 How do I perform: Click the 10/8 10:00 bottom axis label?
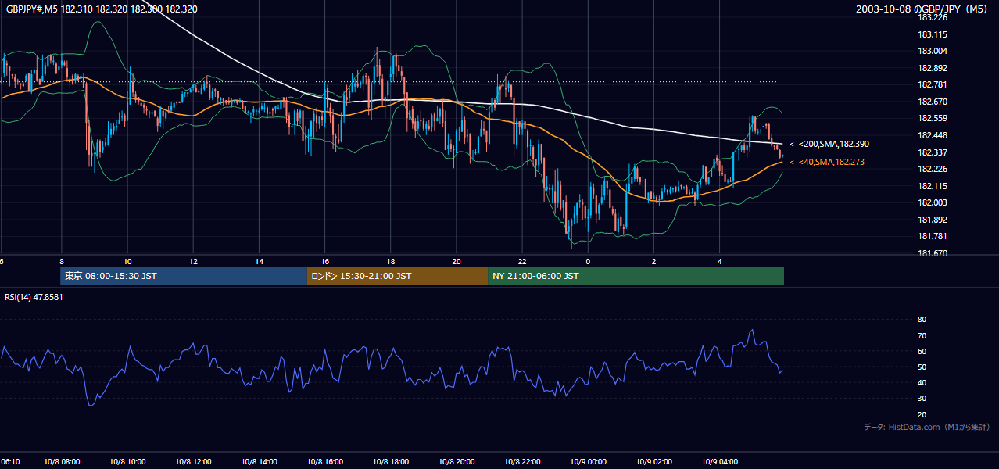click(x=128, y=462)
